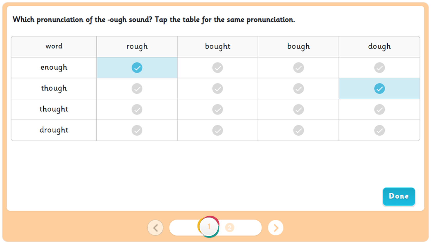Jump to page 2 indicator

point(230,228)
